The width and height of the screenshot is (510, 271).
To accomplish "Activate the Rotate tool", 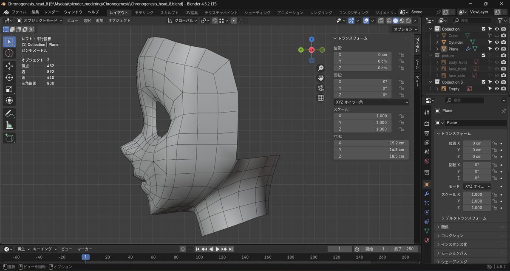I will click(x=9, y=77).
